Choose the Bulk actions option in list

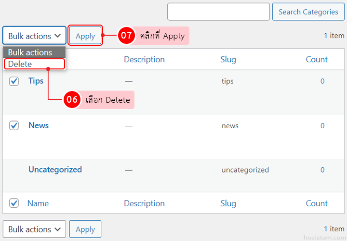[x=34, y=52]
